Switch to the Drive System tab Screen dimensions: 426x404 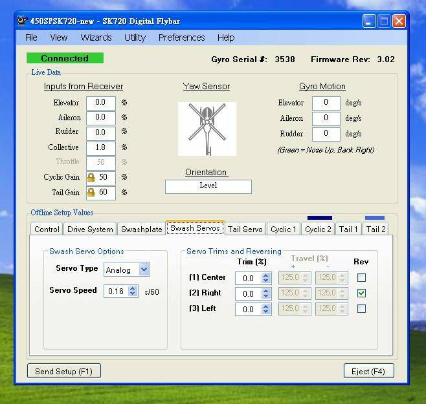(90, 229)
